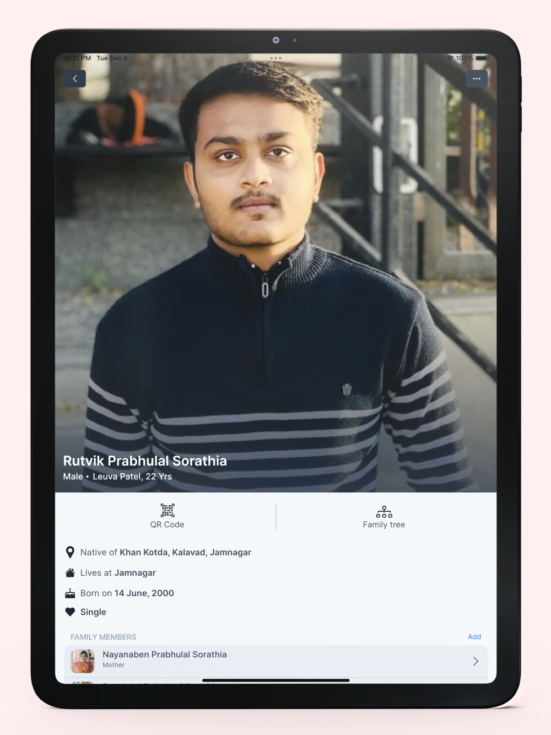Tap the birthday cake icon
Viewport: 551px width, 735px height.
click(70, 593)
